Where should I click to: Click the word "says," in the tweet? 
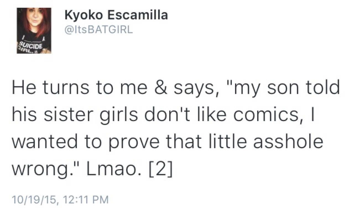[193, 87]
